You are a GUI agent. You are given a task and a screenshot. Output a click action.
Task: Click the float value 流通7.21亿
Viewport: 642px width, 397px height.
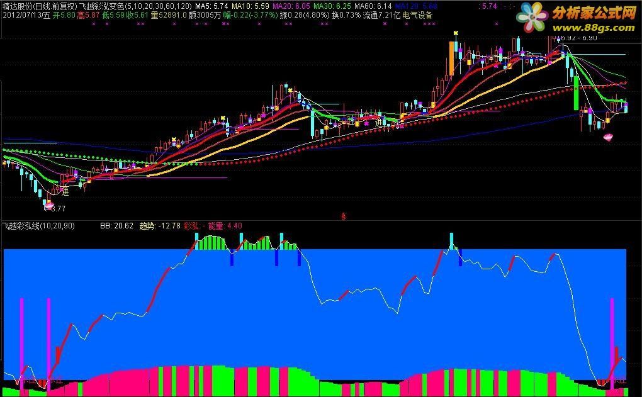pyautogui.click(x=381, y=16)
